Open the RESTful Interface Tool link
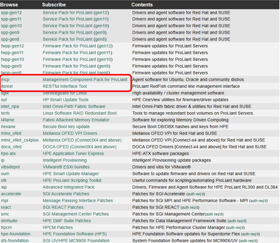Image resolution: width=280 pixels, height=243 pixels. [x=65, y=86]
